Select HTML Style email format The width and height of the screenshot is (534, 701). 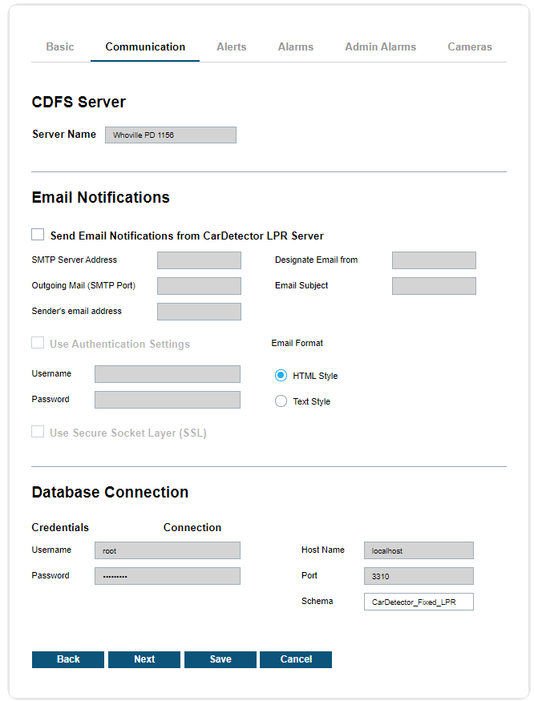pos(281,376)
